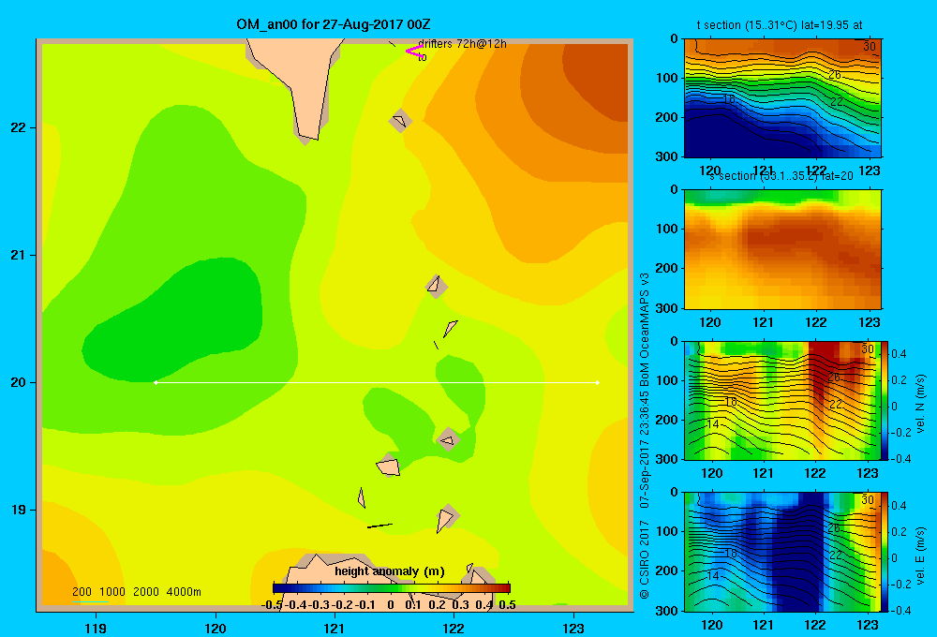Image resolution: width=937 pixels, height=637 pixels.
Task: Click longitude label '119' on the main map
Action: pyautogui.click(x=96, y=628)
